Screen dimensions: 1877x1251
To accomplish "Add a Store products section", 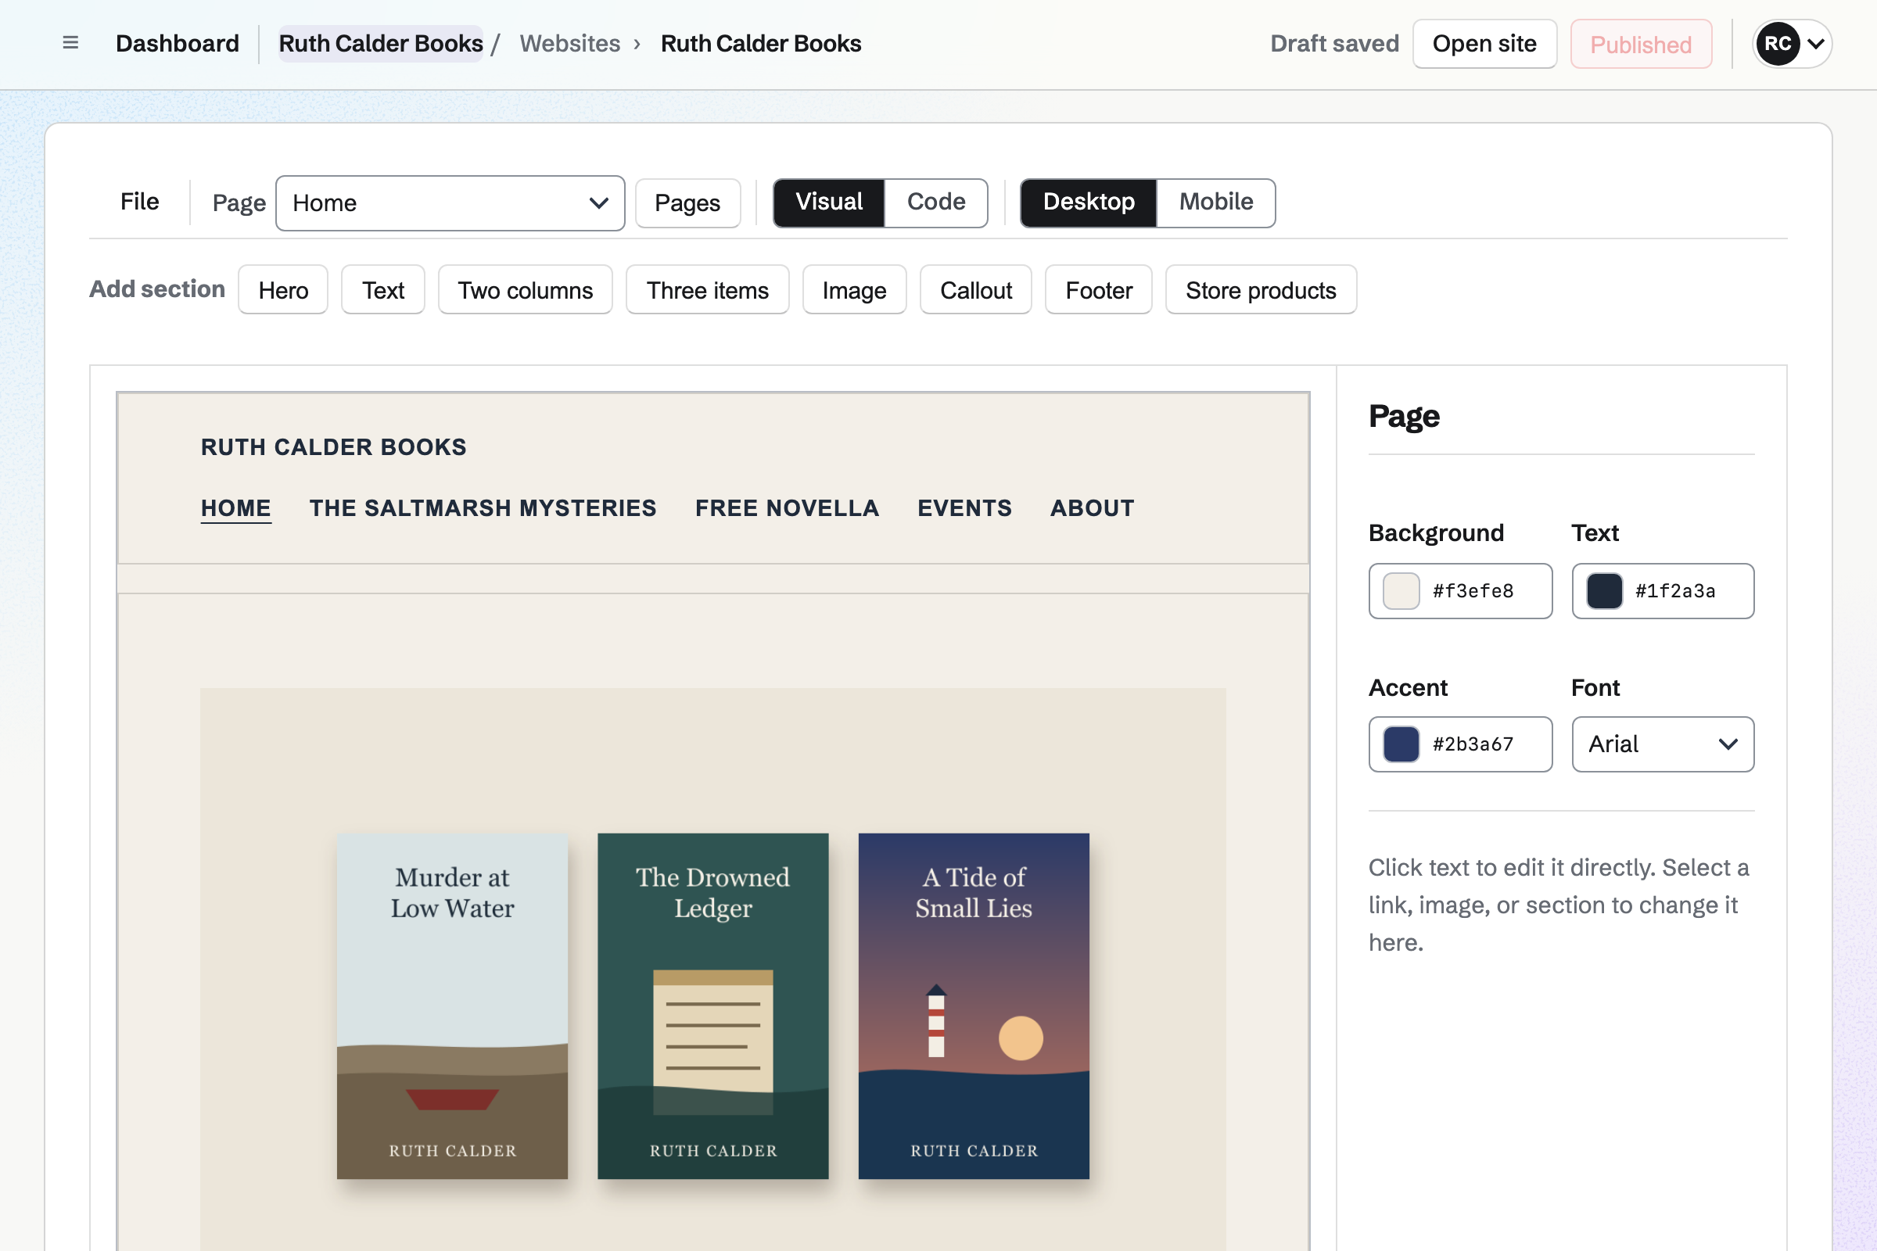I will [1261, 289].
